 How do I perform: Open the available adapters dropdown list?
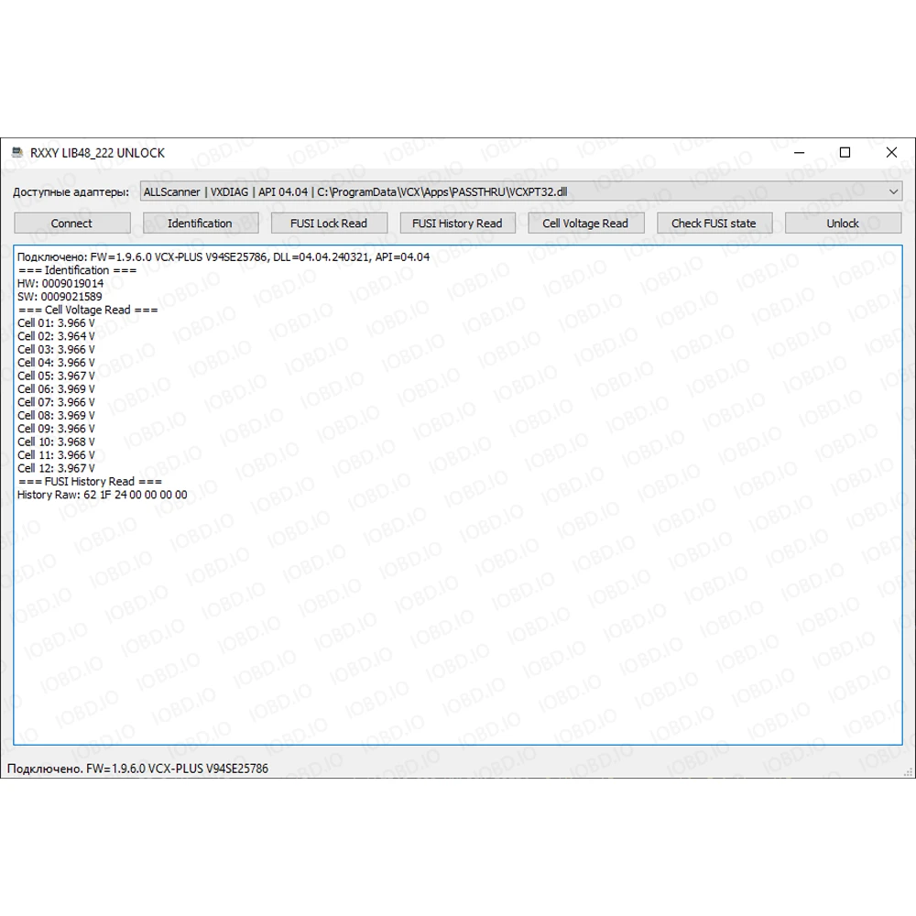tap(893, 191)
